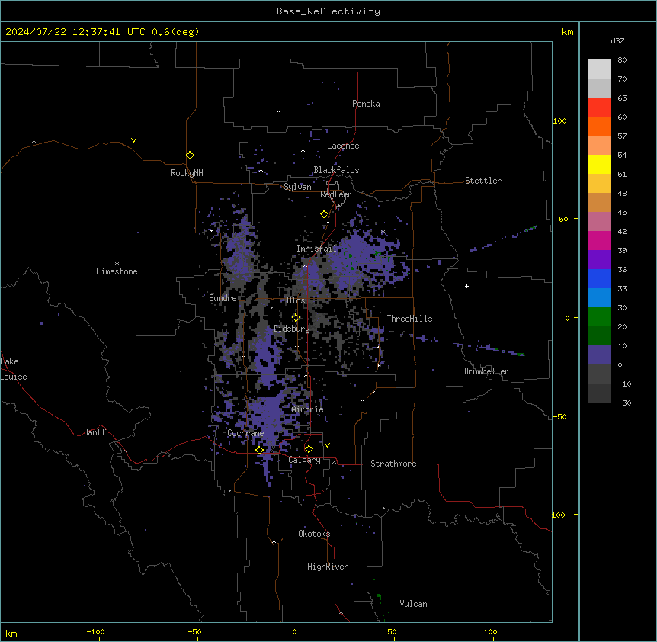This screenshot has width=657, height=642.
Task: Click the yellow diamond marker above Didsbury
Action: pos(296,318)
